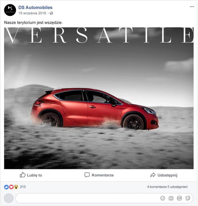
Task: Click the Komentarze speech bubble icon
Action: [87, 175]
